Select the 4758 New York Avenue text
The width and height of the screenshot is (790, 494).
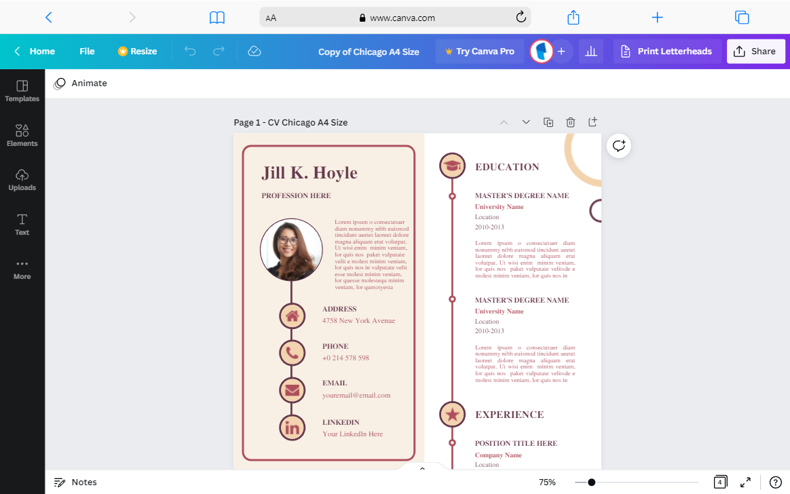point(359,321)
